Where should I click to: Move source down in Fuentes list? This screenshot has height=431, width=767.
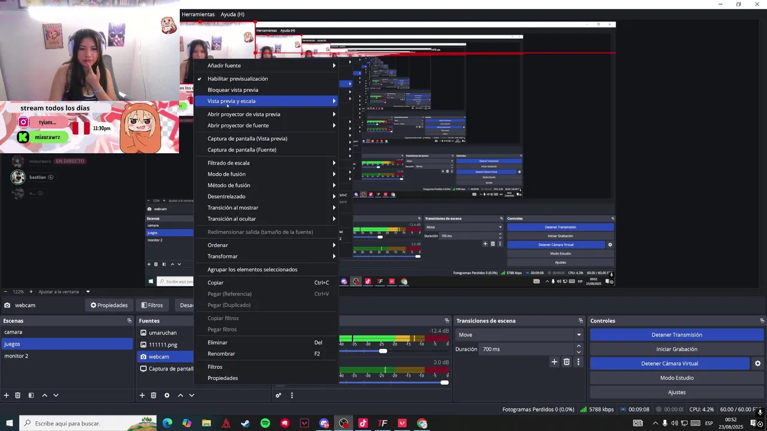pos(192,395)
